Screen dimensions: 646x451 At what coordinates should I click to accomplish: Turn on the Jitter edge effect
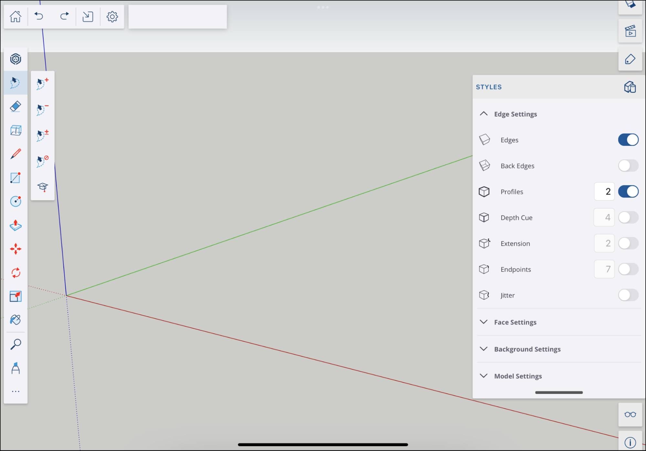[628, 295]
